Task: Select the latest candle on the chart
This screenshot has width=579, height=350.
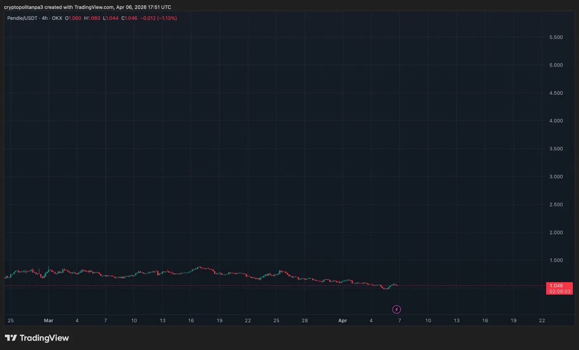Action: (396, 285)
